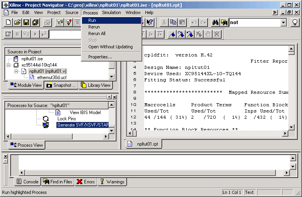Click the New Source sheet-with-sparkle toolbar icon

point(59,23)
